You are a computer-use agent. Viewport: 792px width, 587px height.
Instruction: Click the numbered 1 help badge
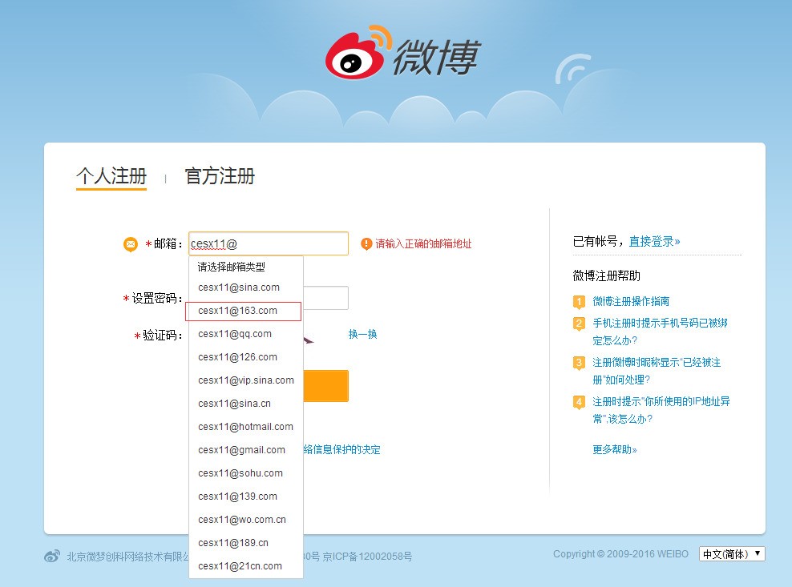579,302
